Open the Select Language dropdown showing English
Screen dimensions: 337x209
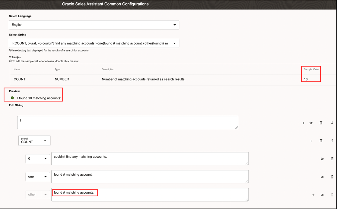(94, 25)
